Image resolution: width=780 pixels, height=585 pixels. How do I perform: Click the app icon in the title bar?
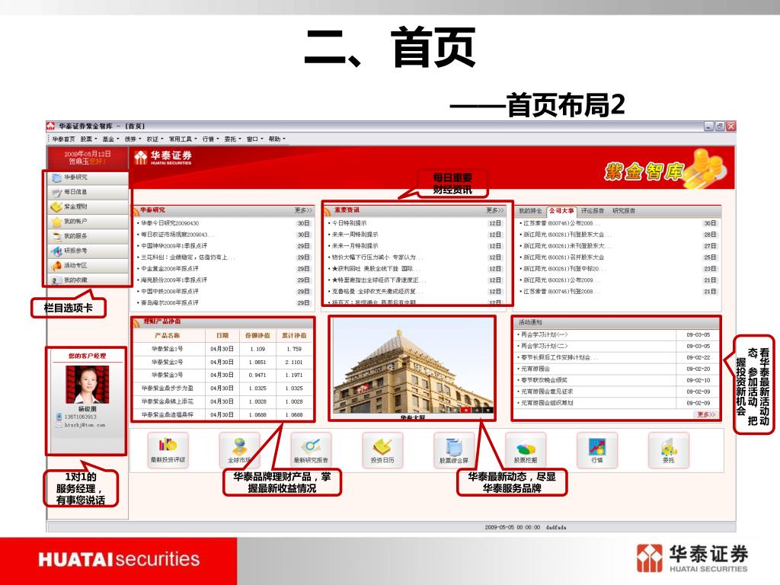[51, 126]
